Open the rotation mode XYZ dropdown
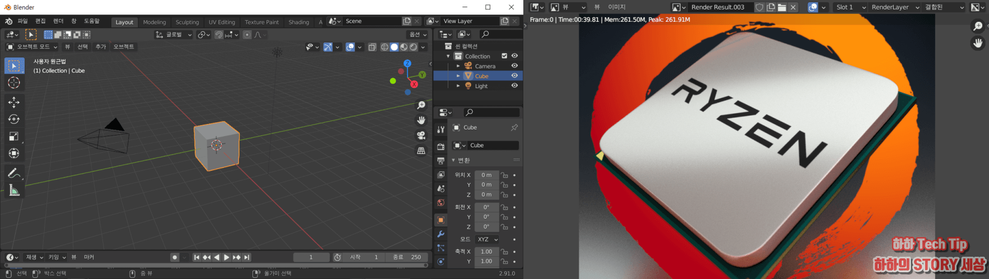 tap(487, 239)
